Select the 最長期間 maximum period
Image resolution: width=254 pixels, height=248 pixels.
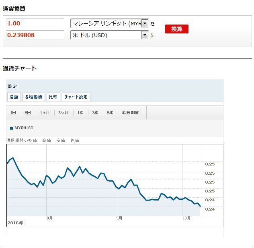click(131, 113)
